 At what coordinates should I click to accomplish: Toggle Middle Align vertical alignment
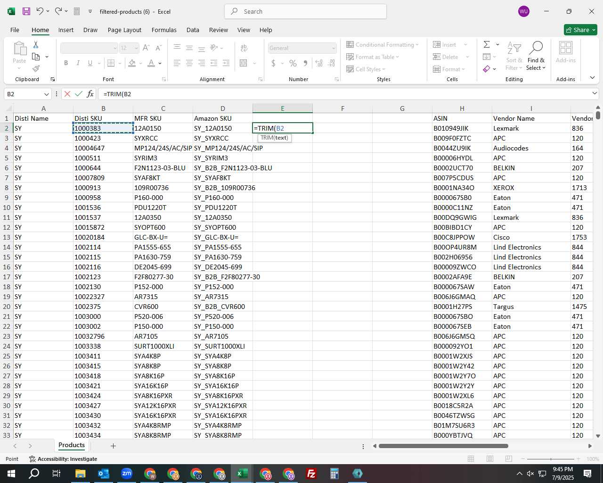(x=189, y=48)
